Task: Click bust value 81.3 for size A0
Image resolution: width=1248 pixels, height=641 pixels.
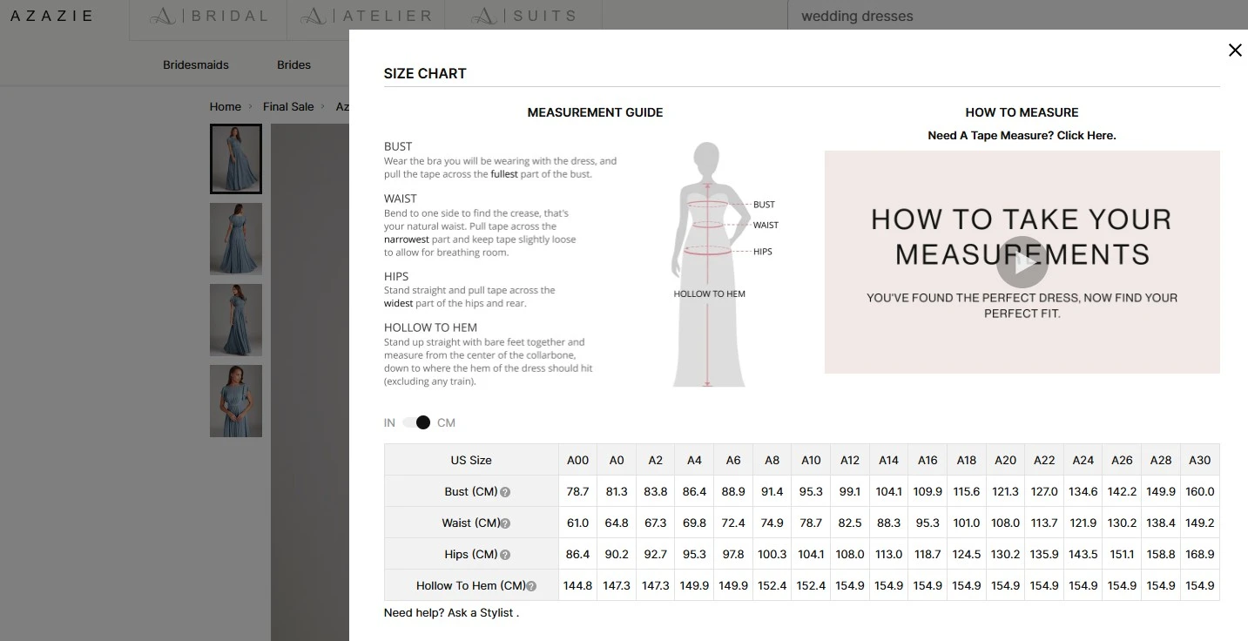Action: pos(617,491)
